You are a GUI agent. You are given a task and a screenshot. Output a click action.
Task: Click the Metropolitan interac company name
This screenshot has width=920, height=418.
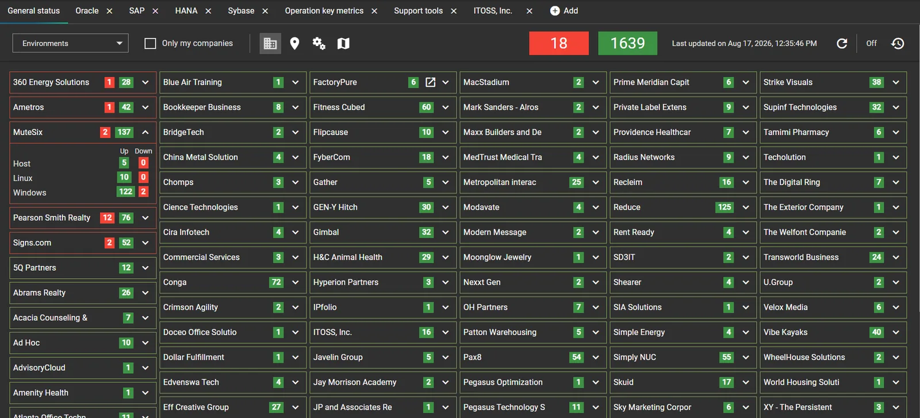tap(500, 182)
